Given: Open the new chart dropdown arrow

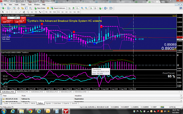Looking at the screenshot, I should coord(5,8).
